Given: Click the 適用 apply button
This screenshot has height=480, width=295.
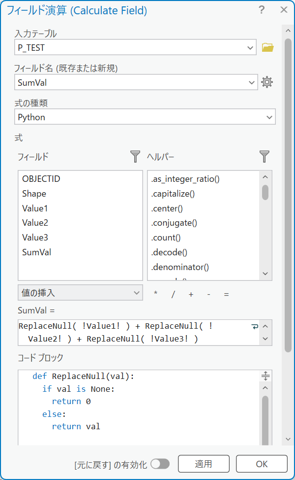Looking at the screenshot, I should [x=203, y=464].
